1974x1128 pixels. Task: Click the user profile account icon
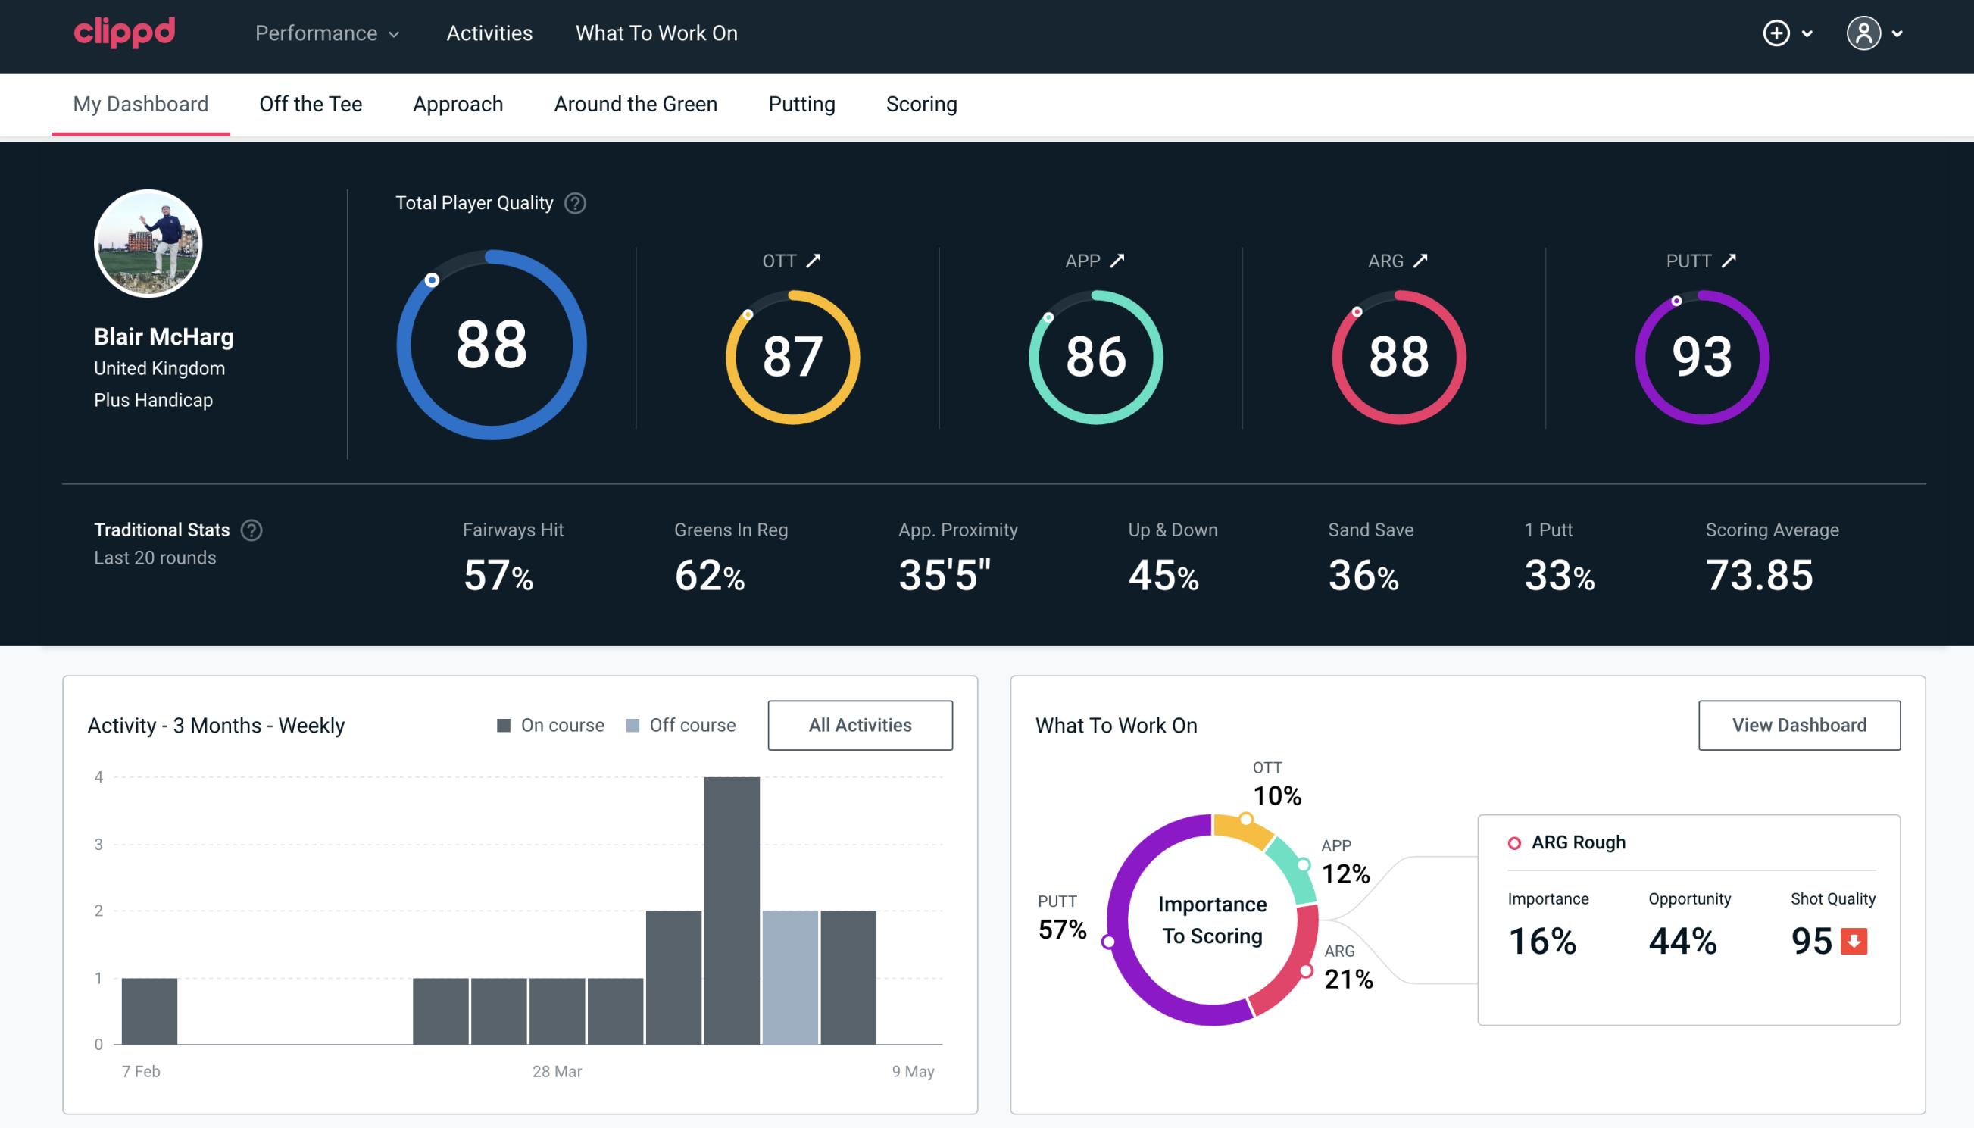pos(1864,34)
